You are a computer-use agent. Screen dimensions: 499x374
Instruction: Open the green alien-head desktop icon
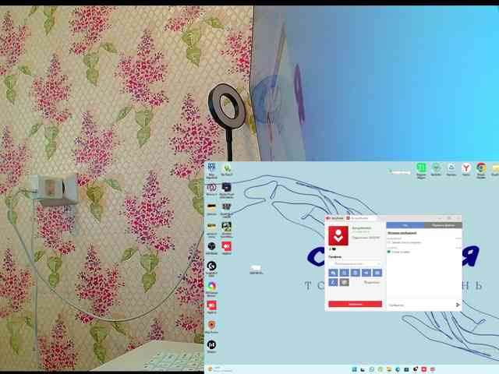coord(227,169)
